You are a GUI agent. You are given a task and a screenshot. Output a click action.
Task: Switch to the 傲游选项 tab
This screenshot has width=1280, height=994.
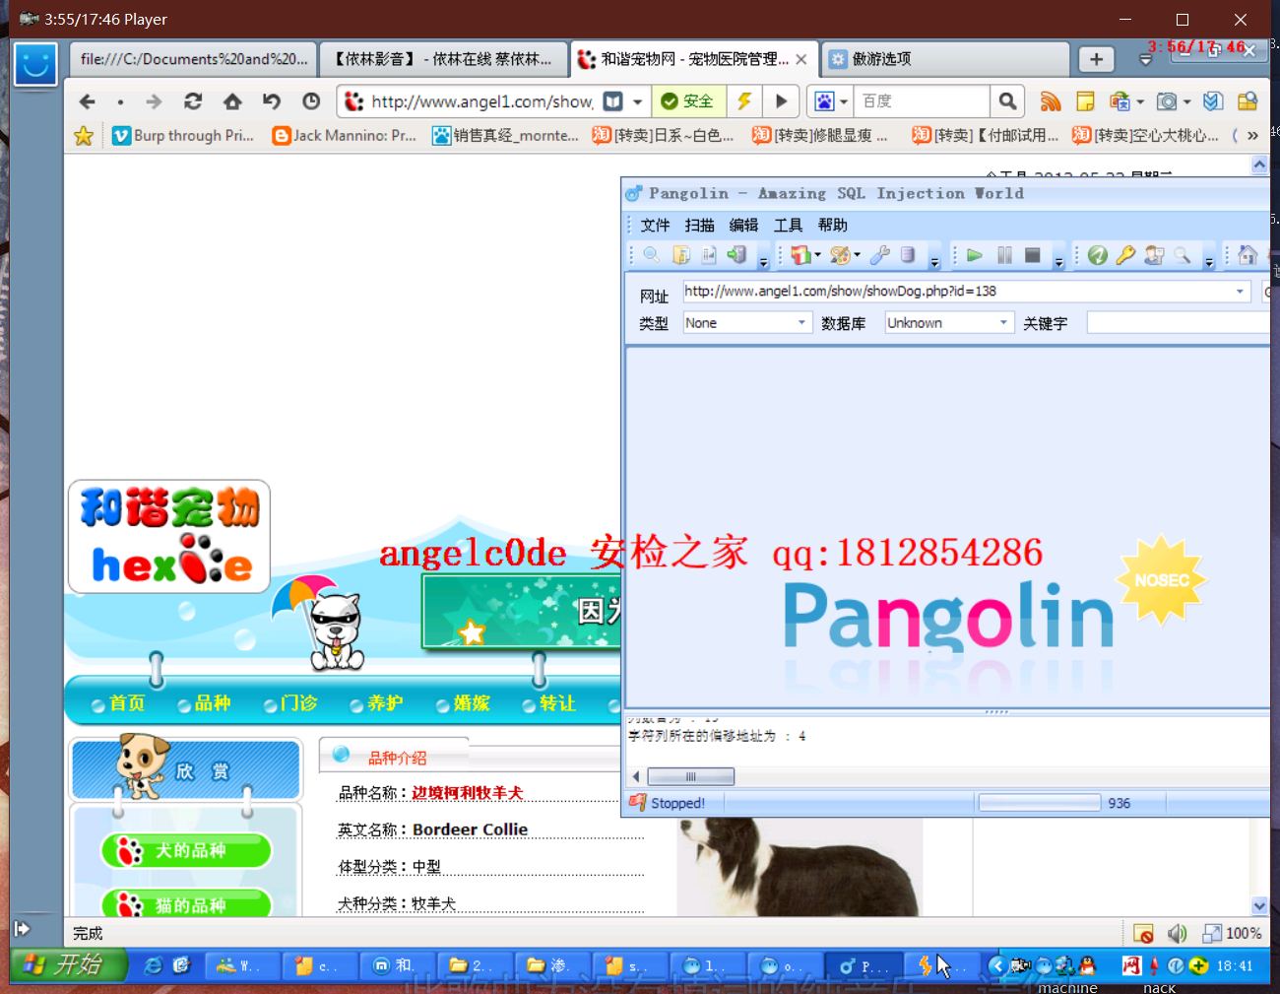[943, 59]
